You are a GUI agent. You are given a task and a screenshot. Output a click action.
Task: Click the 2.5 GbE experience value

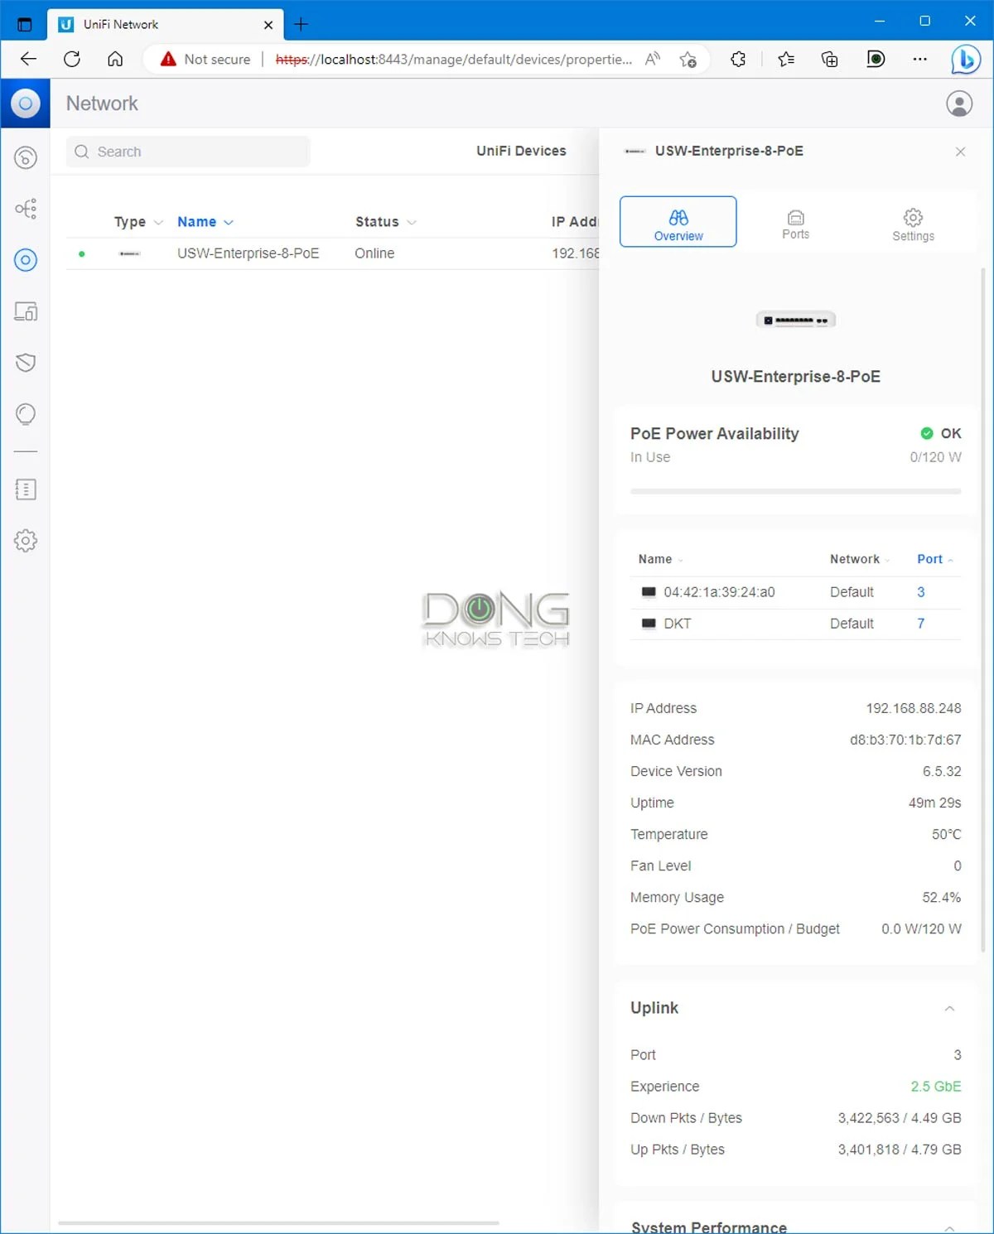tap(936, 1087)
